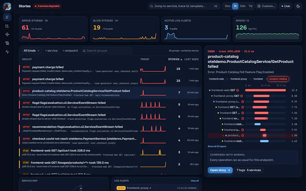Click the Open story button
This screenshot has width=306, height=191.
[220, 170]
